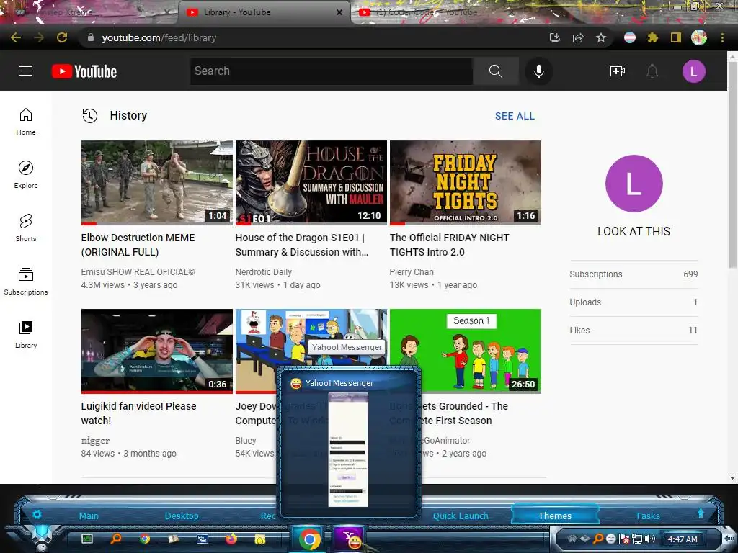738x553 pixels.
Task: Switch to the Library - YouTube tab
Action: 264,12
